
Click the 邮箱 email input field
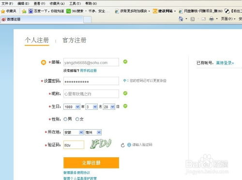coord(91,62)
